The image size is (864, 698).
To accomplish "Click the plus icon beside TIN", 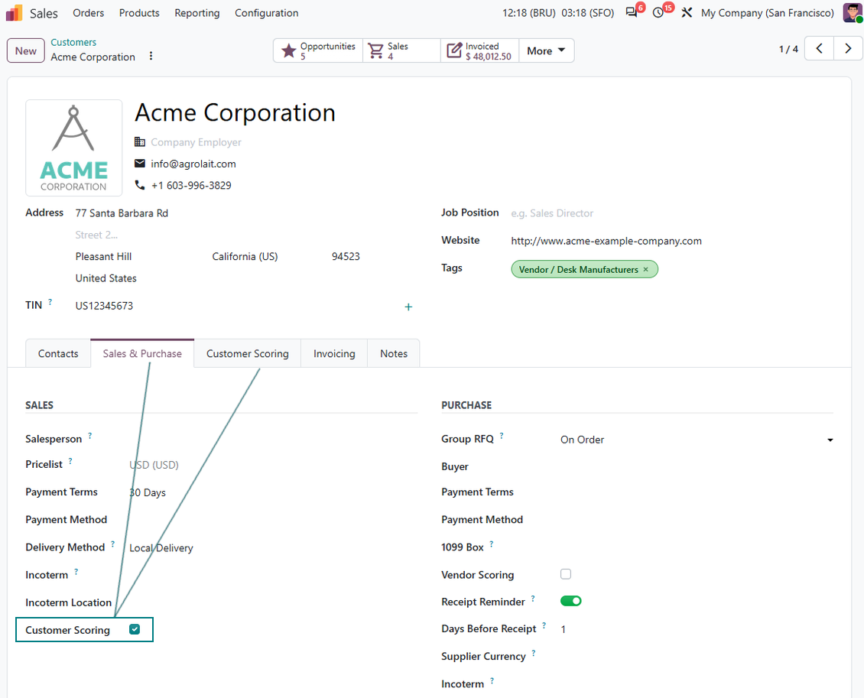I will pos(408,307).
